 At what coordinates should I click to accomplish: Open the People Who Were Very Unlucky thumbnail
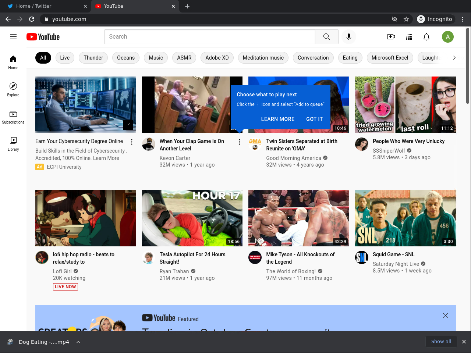point(406,105)
